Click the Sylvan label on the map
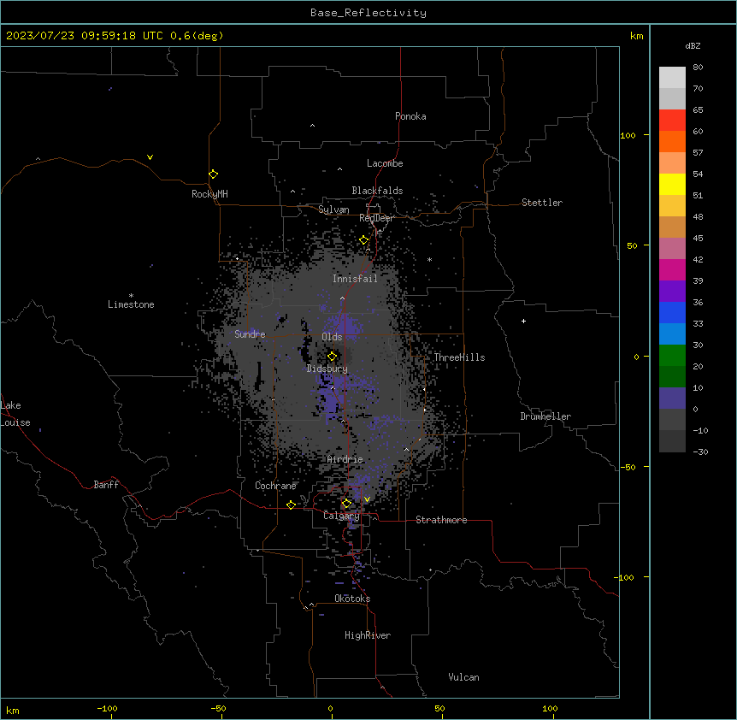 pos(333,210)
